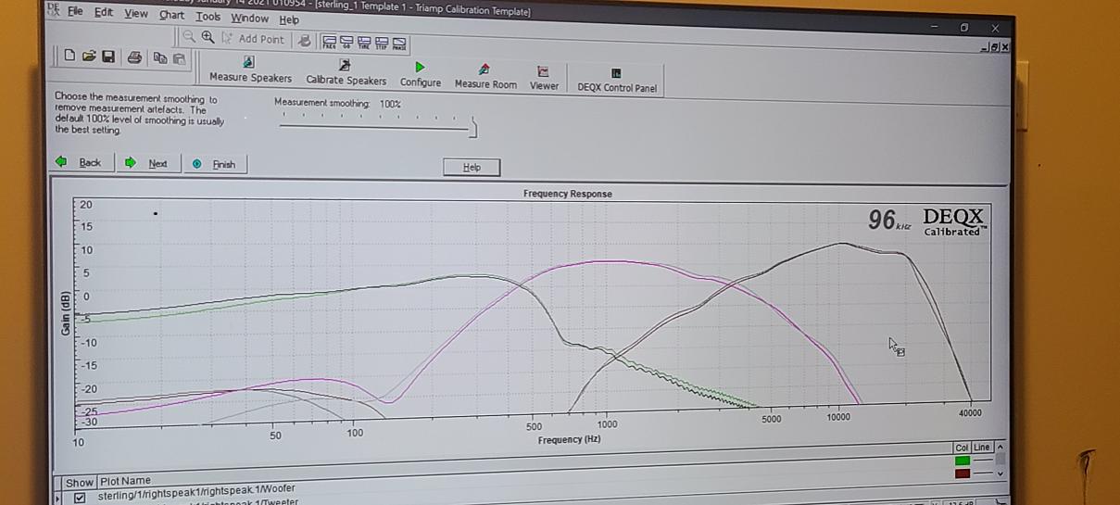Open the DEQX Control Panel
The height and width of the screenshot is (505, 1120).
tap(617, 80)
